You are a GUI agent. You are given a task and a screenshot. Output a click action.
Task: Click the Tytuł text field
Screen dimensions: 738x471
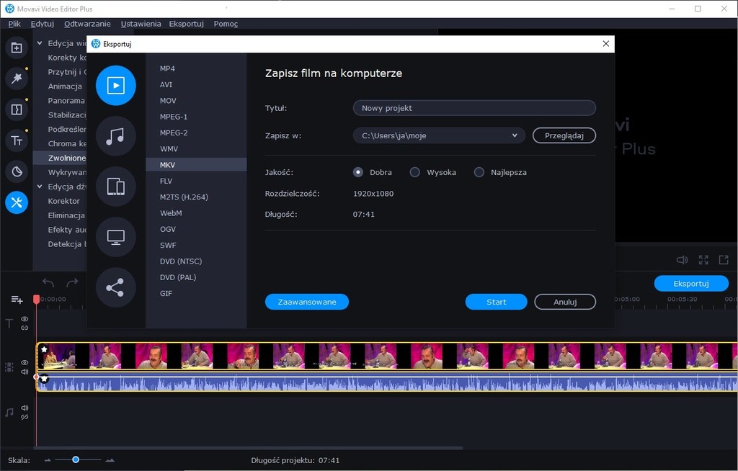tap(474, 108)
